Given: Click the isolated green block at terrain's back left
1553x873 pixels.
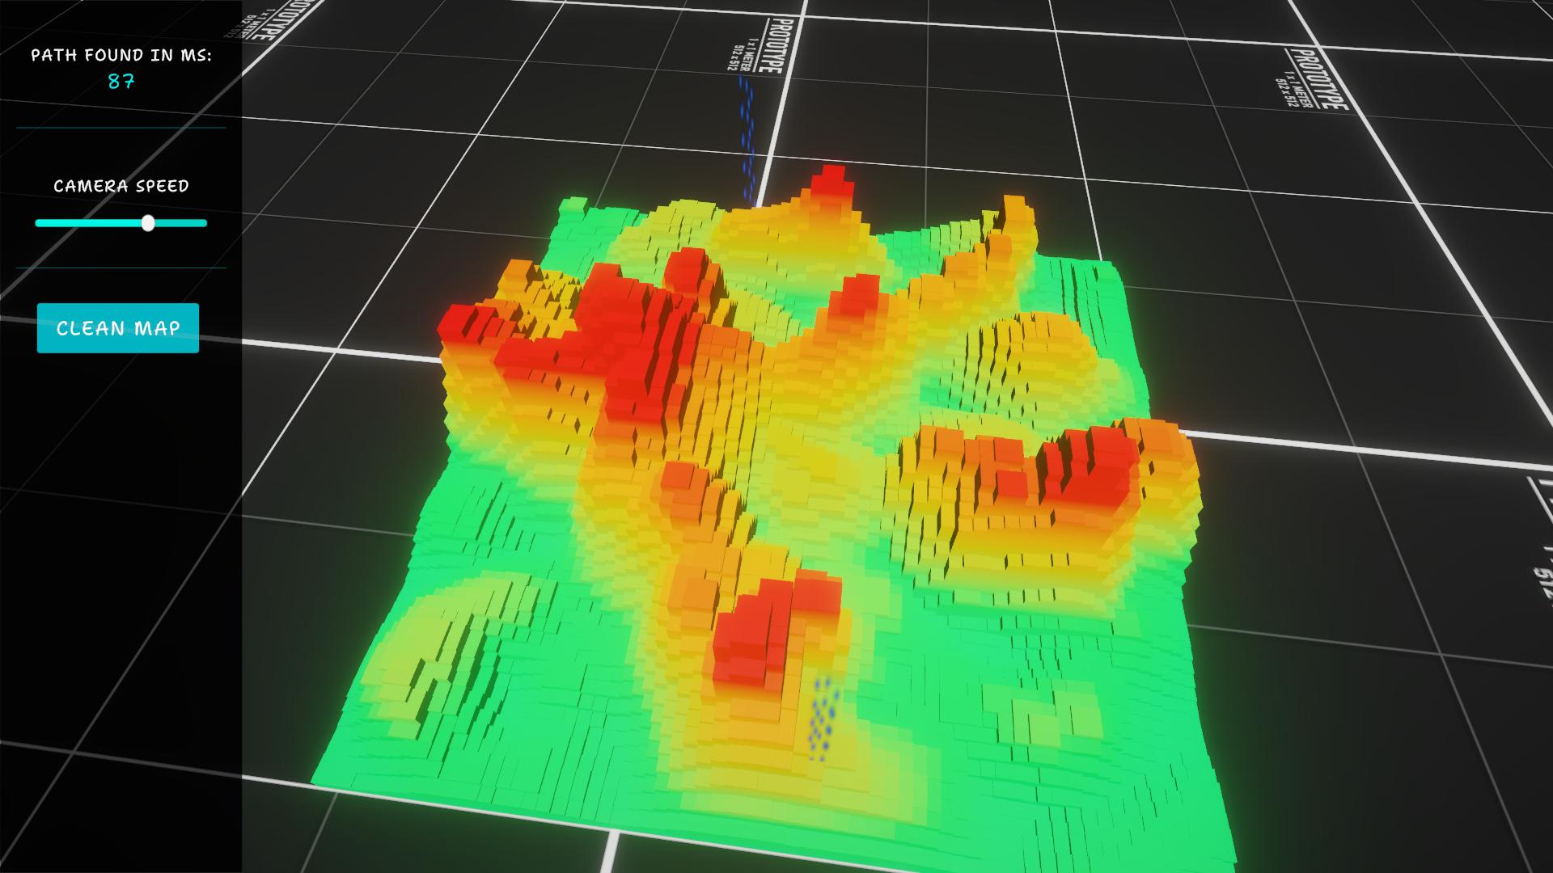Looking at the screenshot, I should click(x=574, y=204).
